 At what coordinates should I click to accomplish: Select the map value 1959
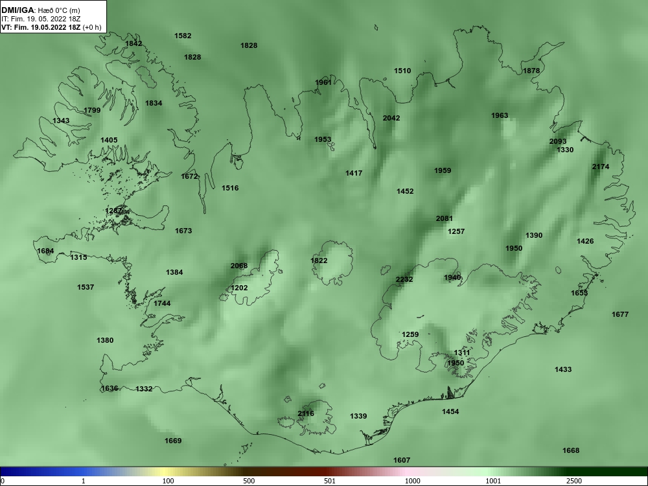click(442, 170)
